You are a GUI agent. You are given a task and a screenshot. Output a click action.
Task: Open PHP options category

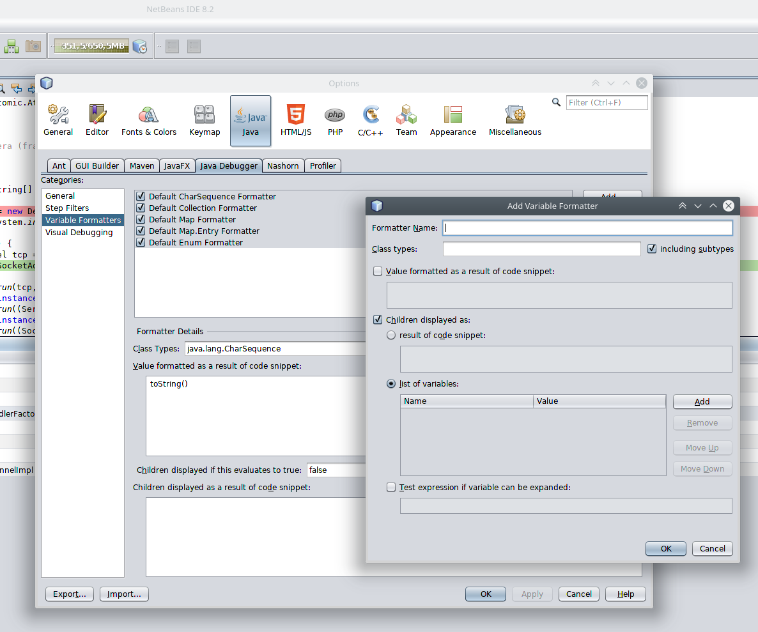coord(335,121)
